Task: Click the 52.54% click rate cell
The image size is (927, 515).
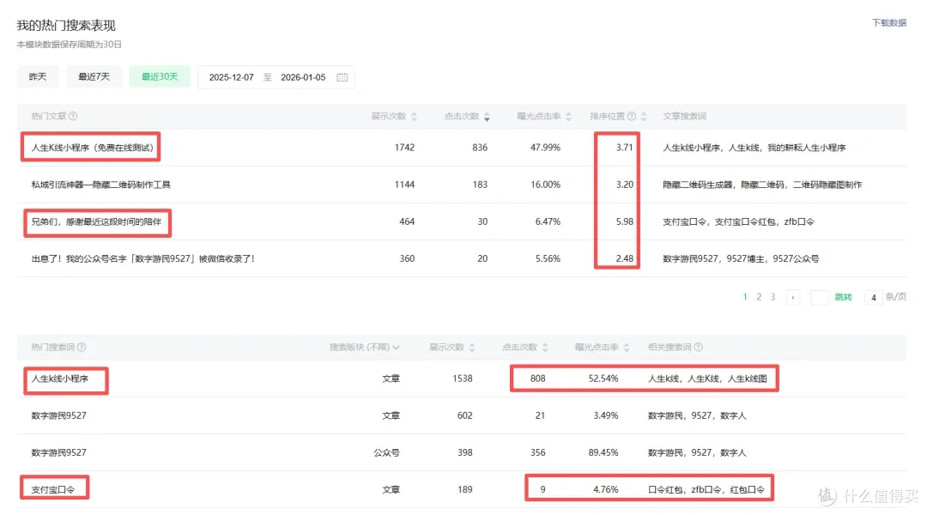Action: point(603,379)
